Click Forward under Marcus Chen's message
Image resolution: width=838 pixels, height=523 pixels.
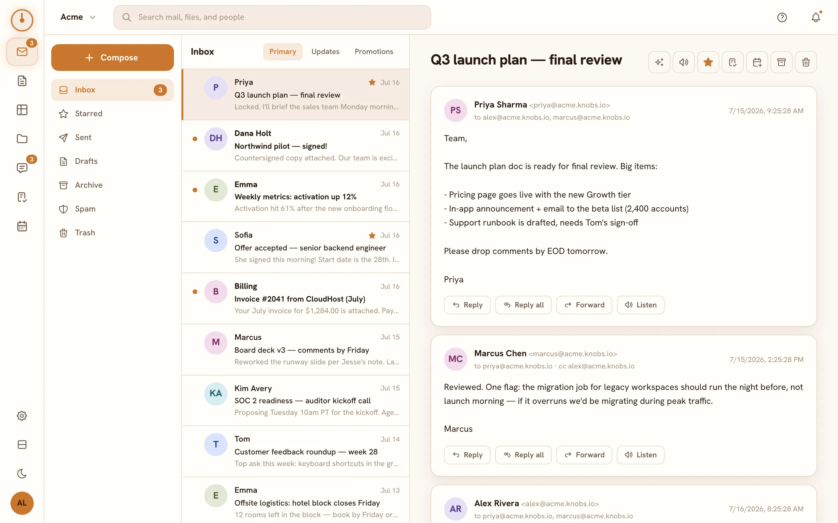tap(584, 455)
